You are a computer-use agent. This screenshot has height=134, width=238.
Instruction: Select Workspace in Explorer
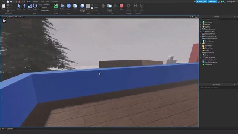pos(208,22)
